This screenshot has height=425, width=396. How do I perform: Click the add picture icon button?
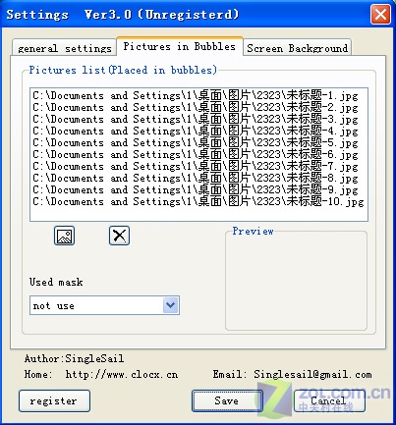click(x=64, y=236)
